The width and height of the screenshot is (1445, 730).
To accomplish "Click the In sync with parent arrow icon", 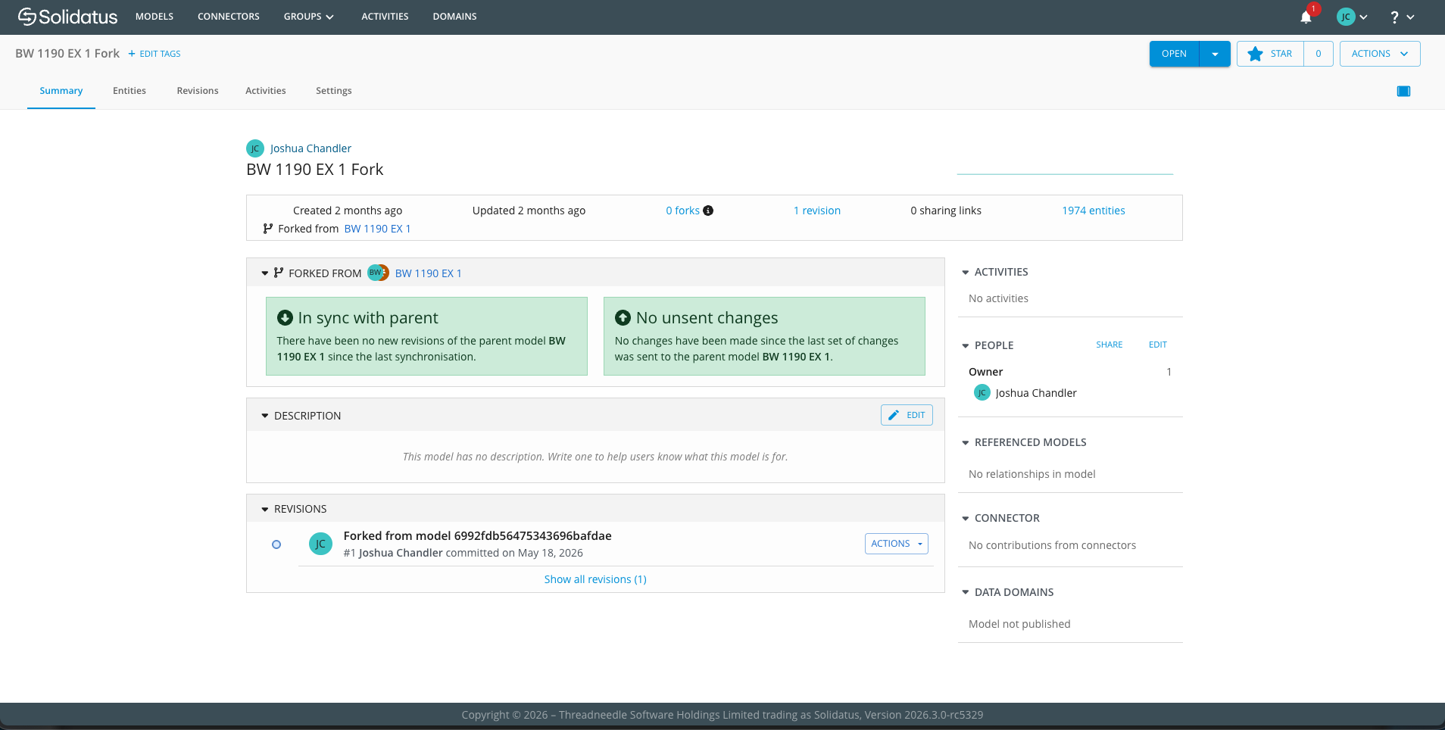I will click(285, 317).
